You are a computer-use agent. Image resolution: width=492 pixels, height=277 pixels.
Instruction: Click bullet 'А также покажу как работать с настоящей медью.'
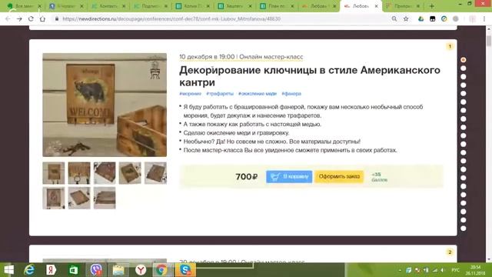tap(252, 124)
